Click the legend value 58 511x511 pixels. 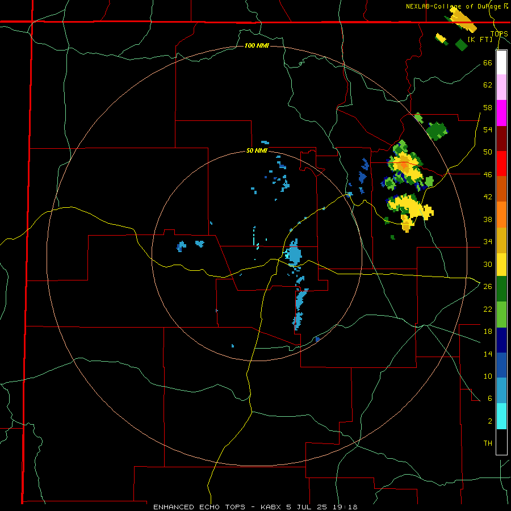pyautogui.click(x=488, y=107)
